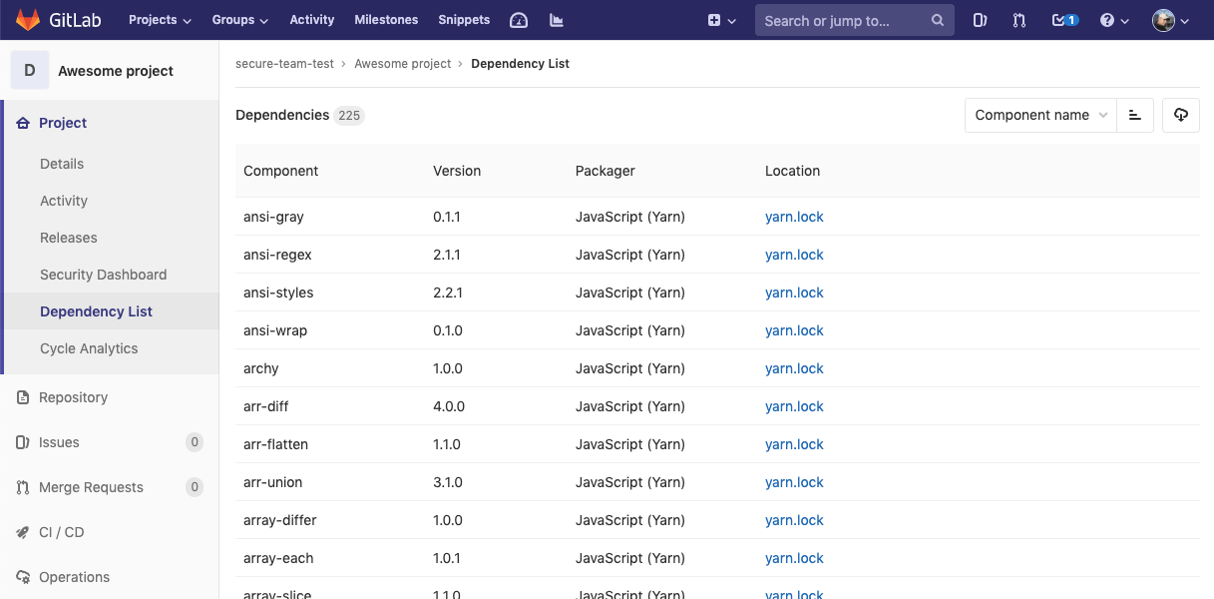Click the yarn.lock link for archy
This screenshot has height=599, width=1214.
coord(794,367)
